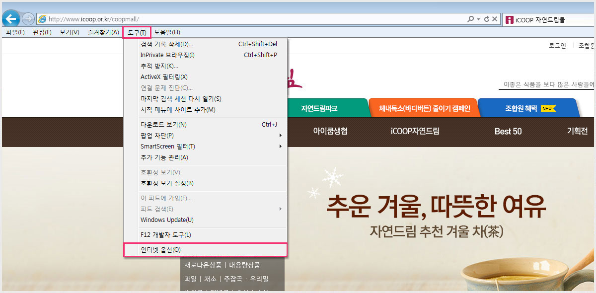Click the iCOOP favicon on the browser tab
The image size is (596, 293).
pos(509,20)
